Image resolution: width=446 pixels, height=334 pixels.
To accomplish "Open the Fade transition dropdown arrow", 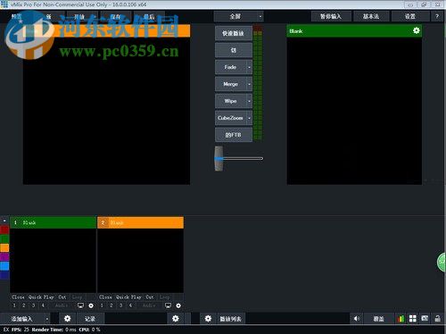I will coord(249,67).
